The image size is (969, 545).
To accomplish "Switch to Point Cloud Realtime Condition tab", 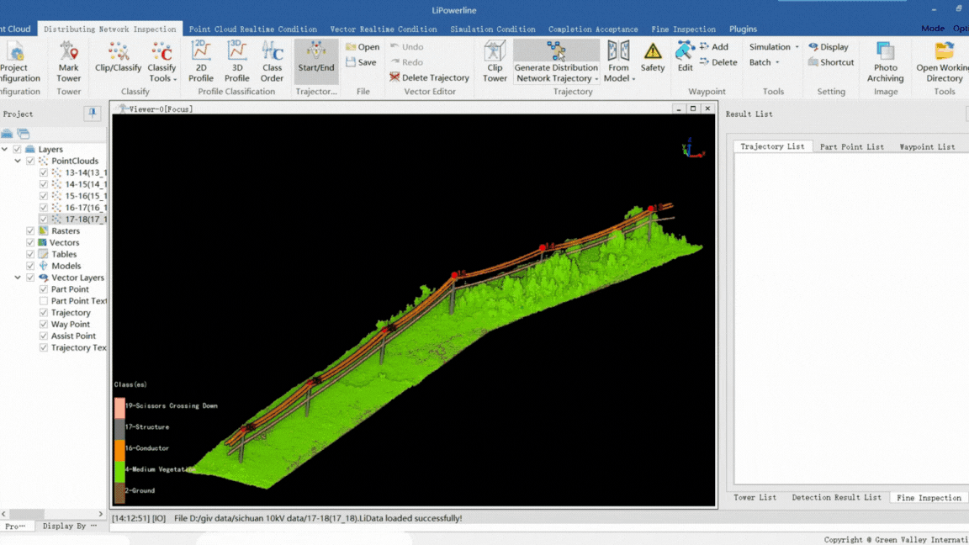I will point(252,29).
